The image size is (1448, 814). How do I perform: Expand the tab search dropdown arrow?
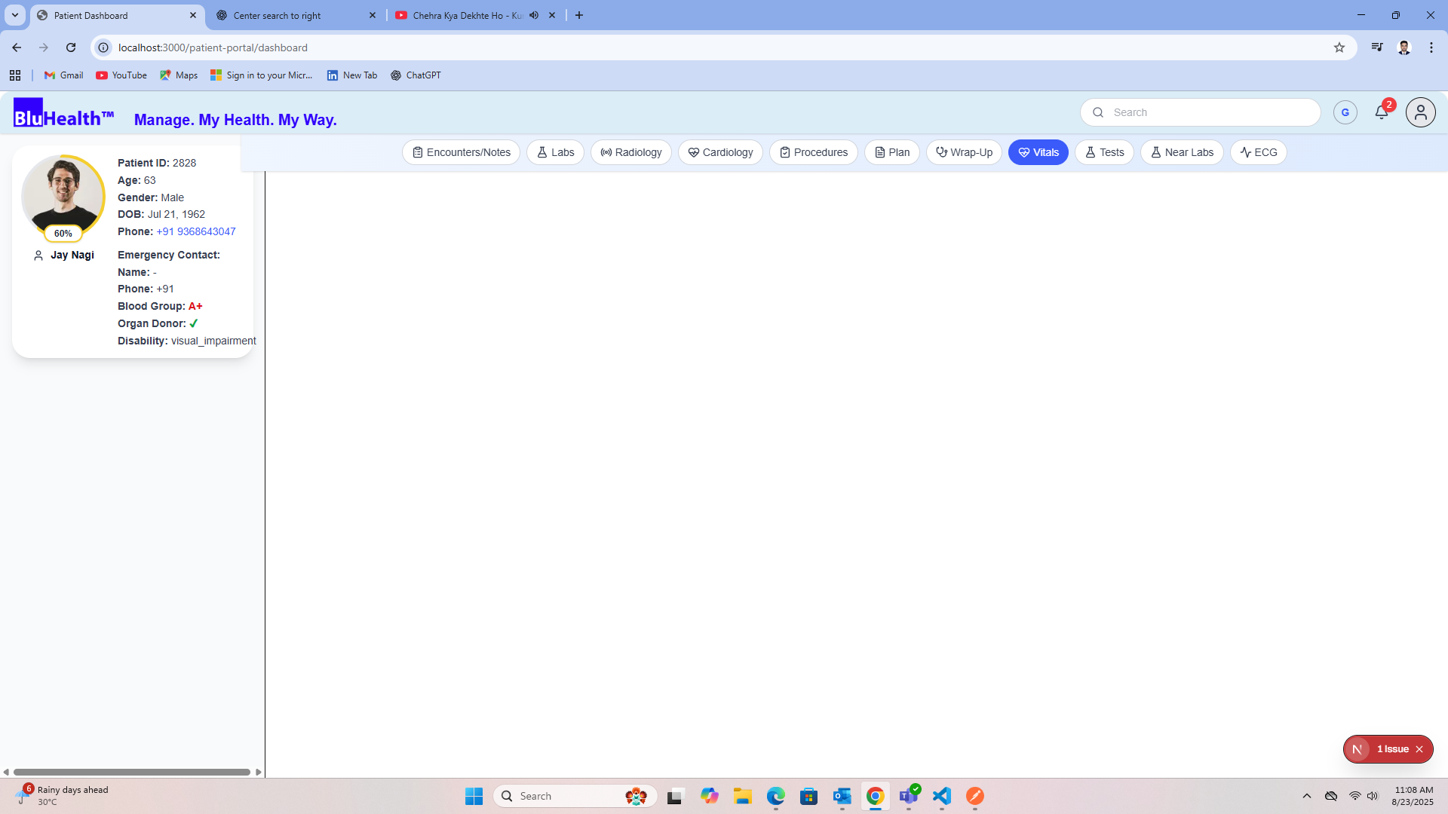14,15
